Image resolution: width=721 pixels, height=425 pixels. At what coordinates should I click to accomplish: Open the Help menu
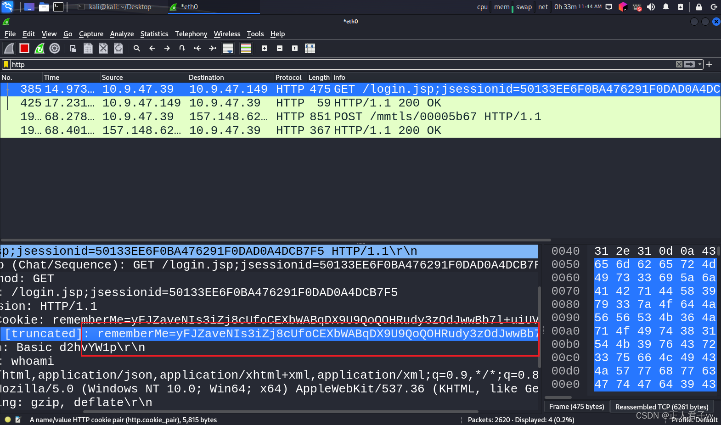pyautogui.click(x=278, y=34)
